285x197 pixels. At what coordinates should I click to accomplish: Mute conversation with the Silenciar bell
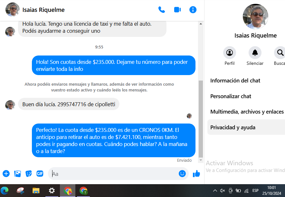click(255, 53)
